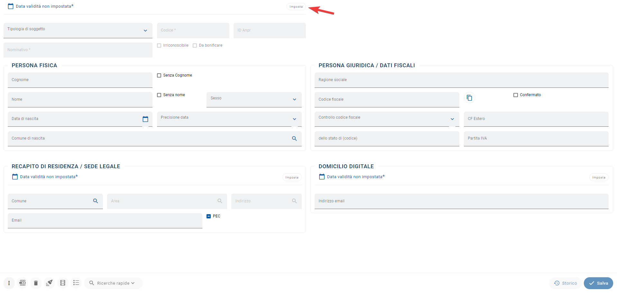Toggle the PEC checkbox

208,216
